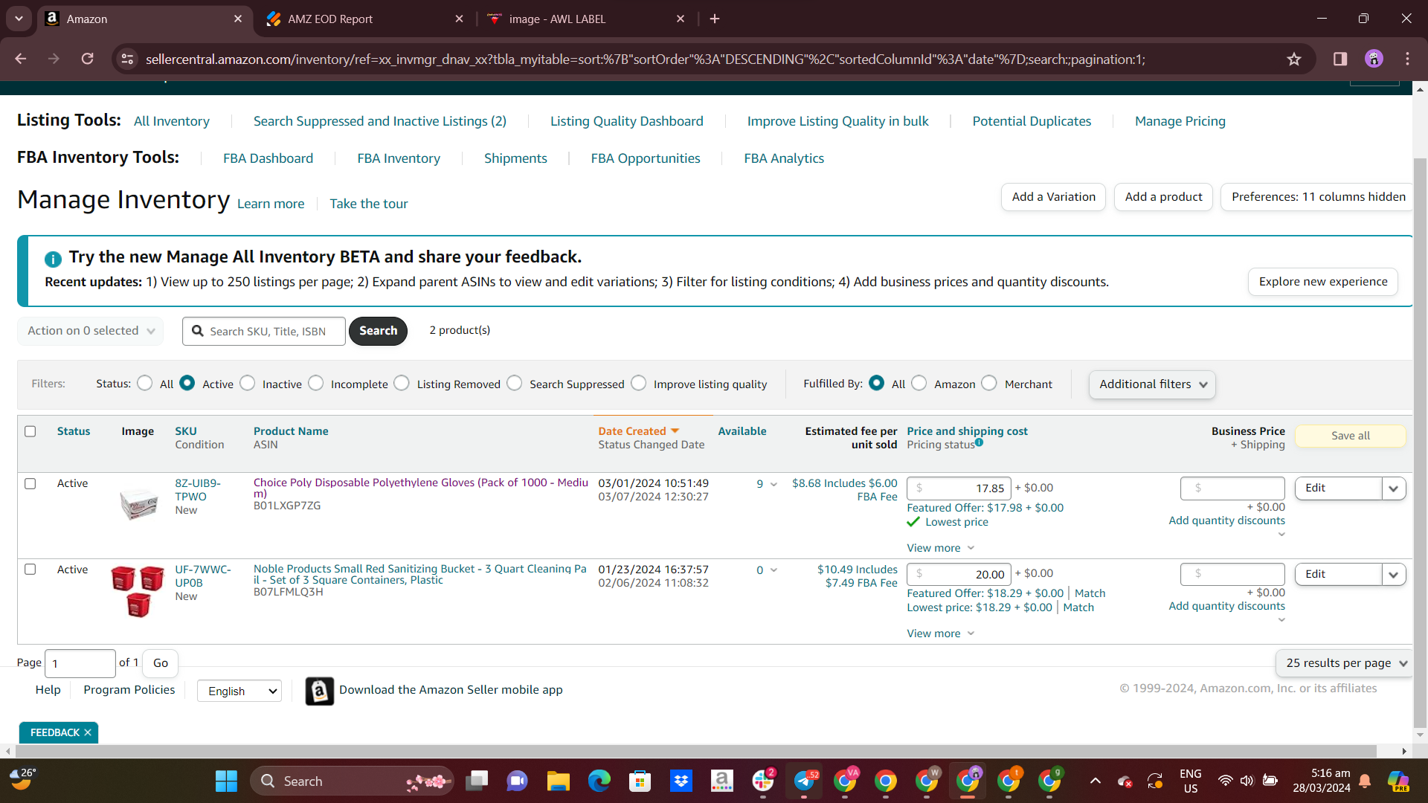Screen dimensions: 1428x803
Task: Select the Search Suppressed filter
Action: pyautogui.click(x=515, y=383)
